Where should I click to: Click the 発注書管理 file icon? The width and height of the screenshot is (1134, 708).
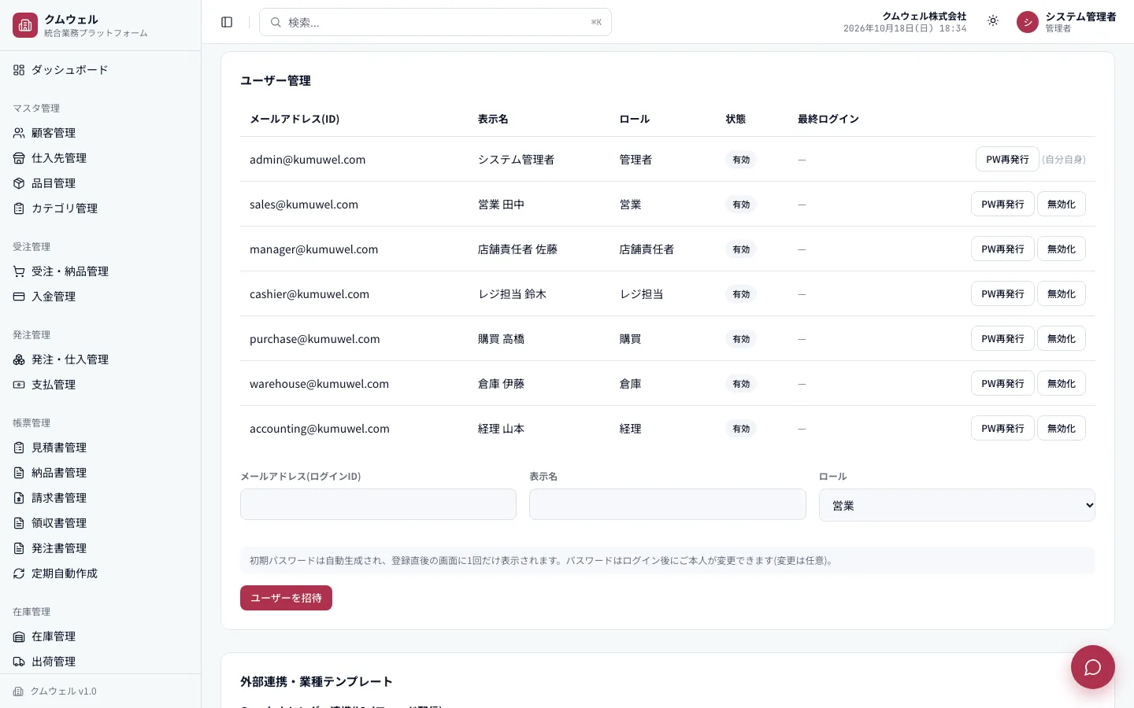pyautogui.click(x=19, y=548)
